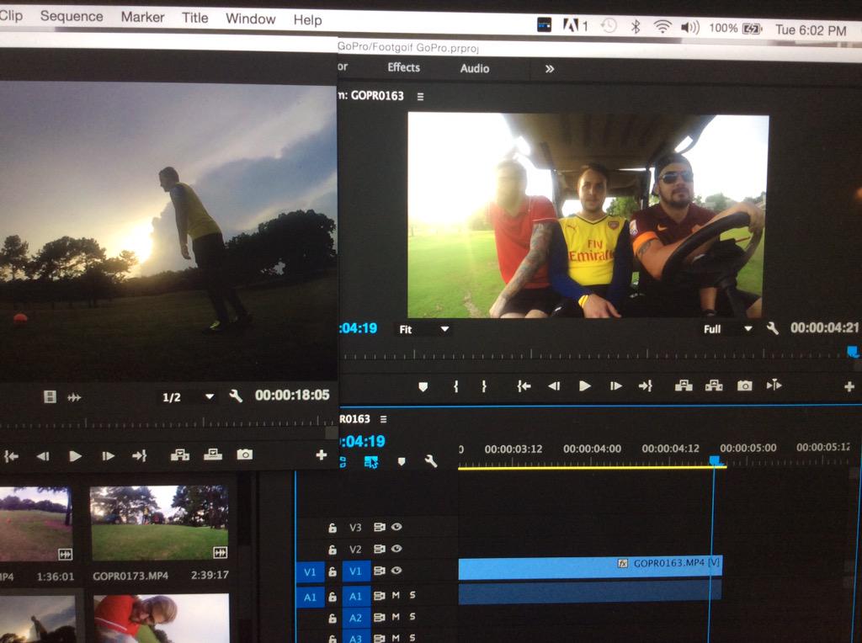Screen dimensions: 862x643
Task: Open volume control in menu bar
Action: click(x=690, y=27)
